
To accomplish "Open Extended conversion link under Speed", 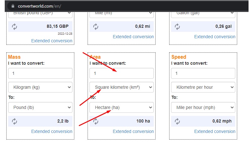I will [x=215, y=131].
